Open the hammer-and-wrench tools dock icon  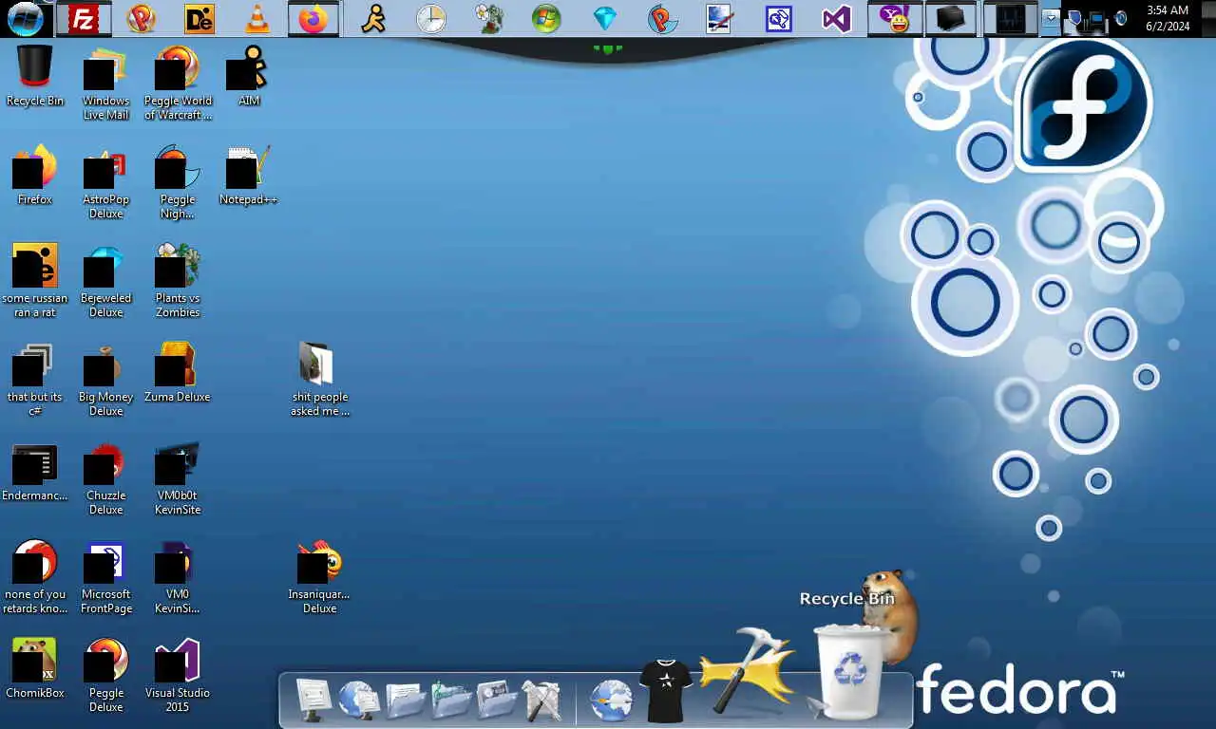point(542,701)
